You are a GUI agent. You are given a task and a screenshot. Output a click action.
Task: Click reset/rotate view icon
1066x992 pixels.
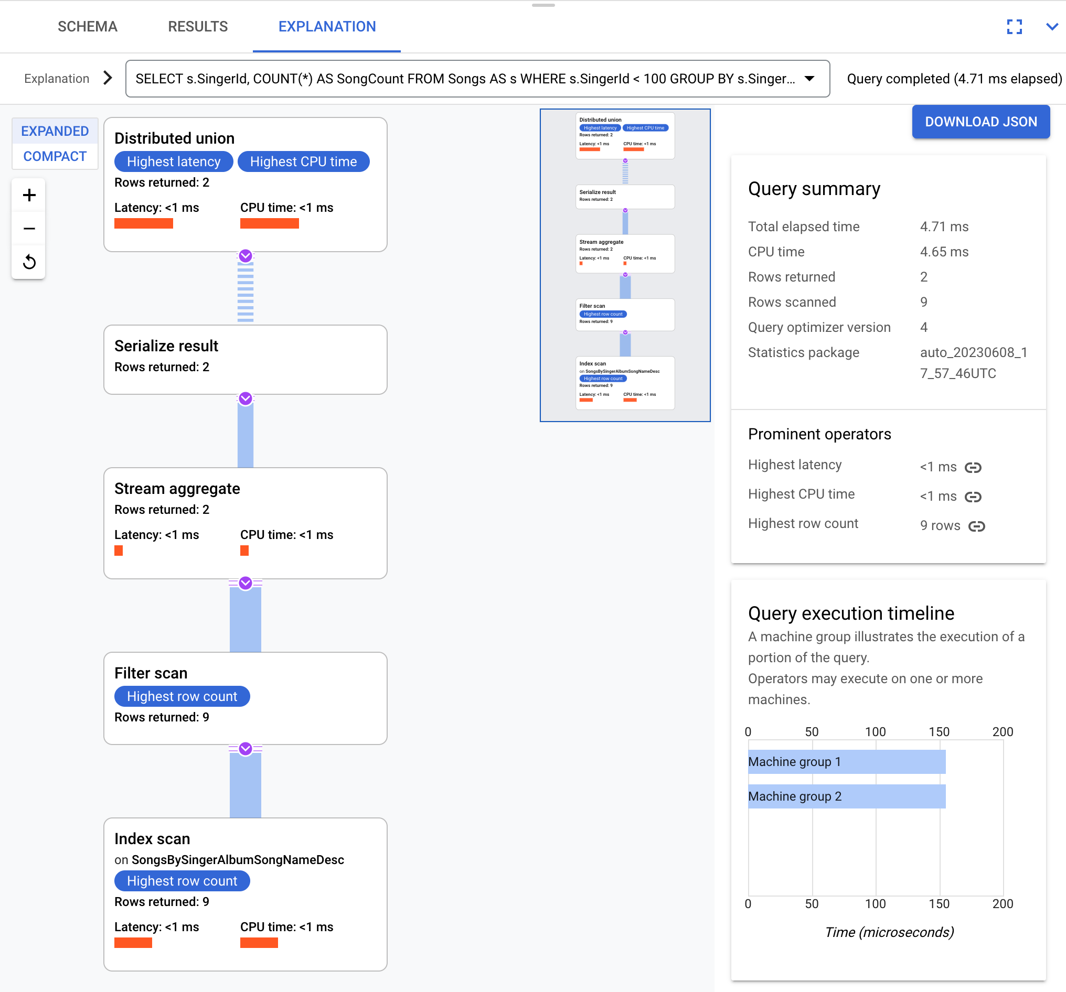click(x=28, y=261)
